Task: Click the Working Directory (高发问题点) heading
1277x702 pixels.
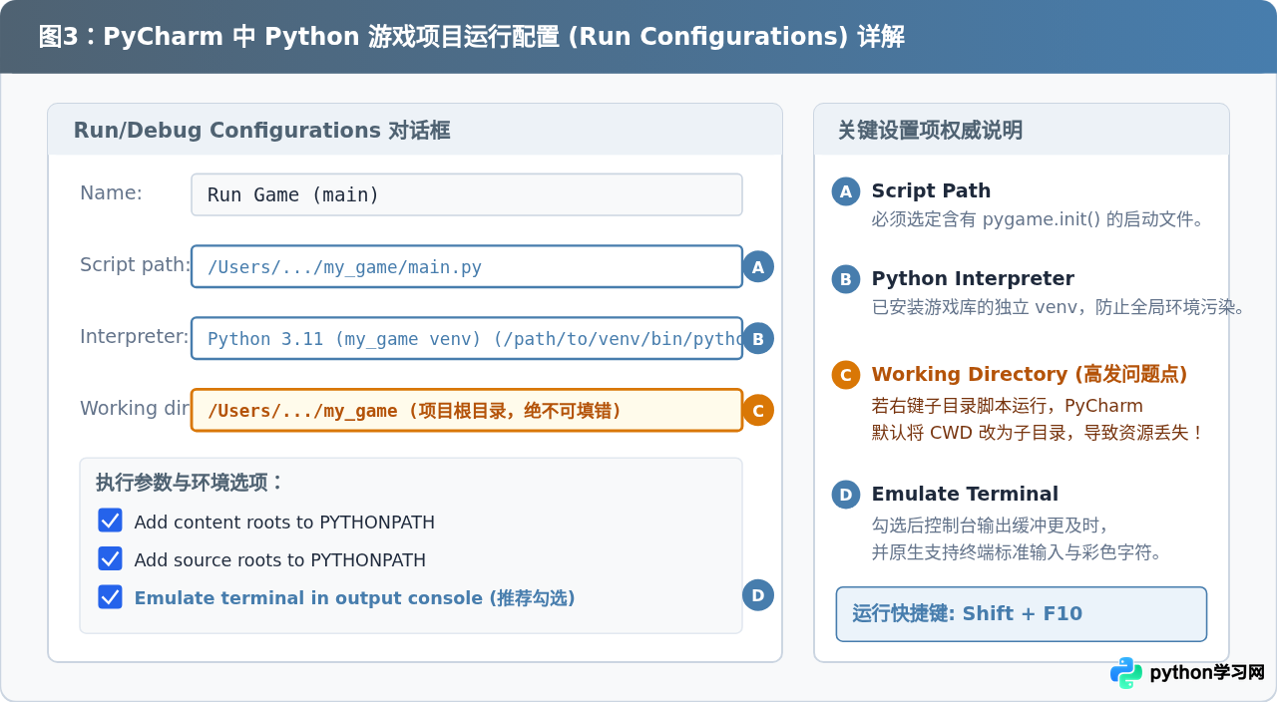Action: pos(1030,374)
